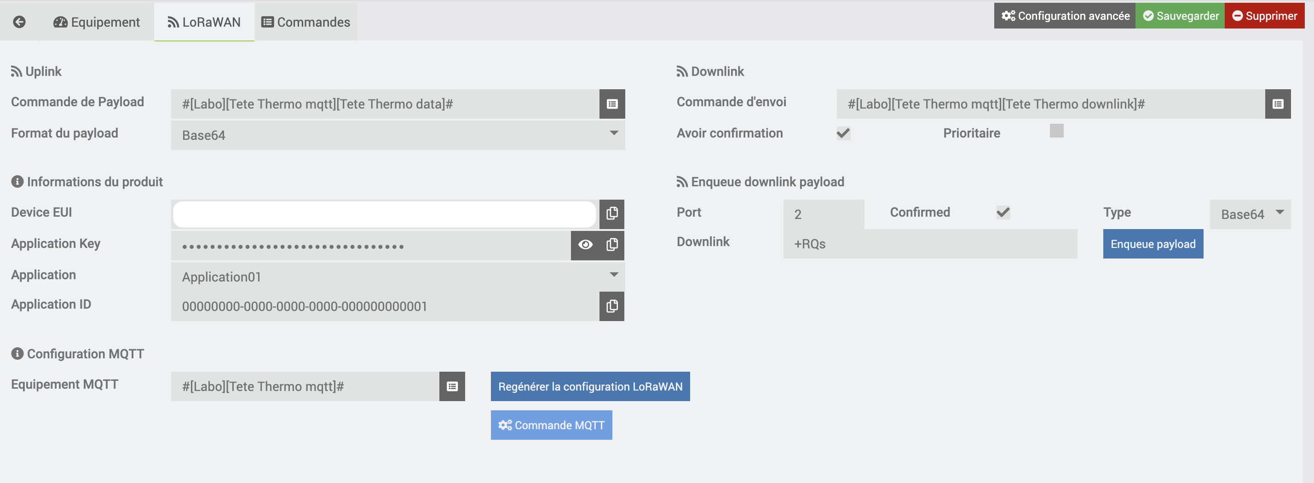Copy the Device EUI value
Viewport: 1314px width, 483px height.
611,214
